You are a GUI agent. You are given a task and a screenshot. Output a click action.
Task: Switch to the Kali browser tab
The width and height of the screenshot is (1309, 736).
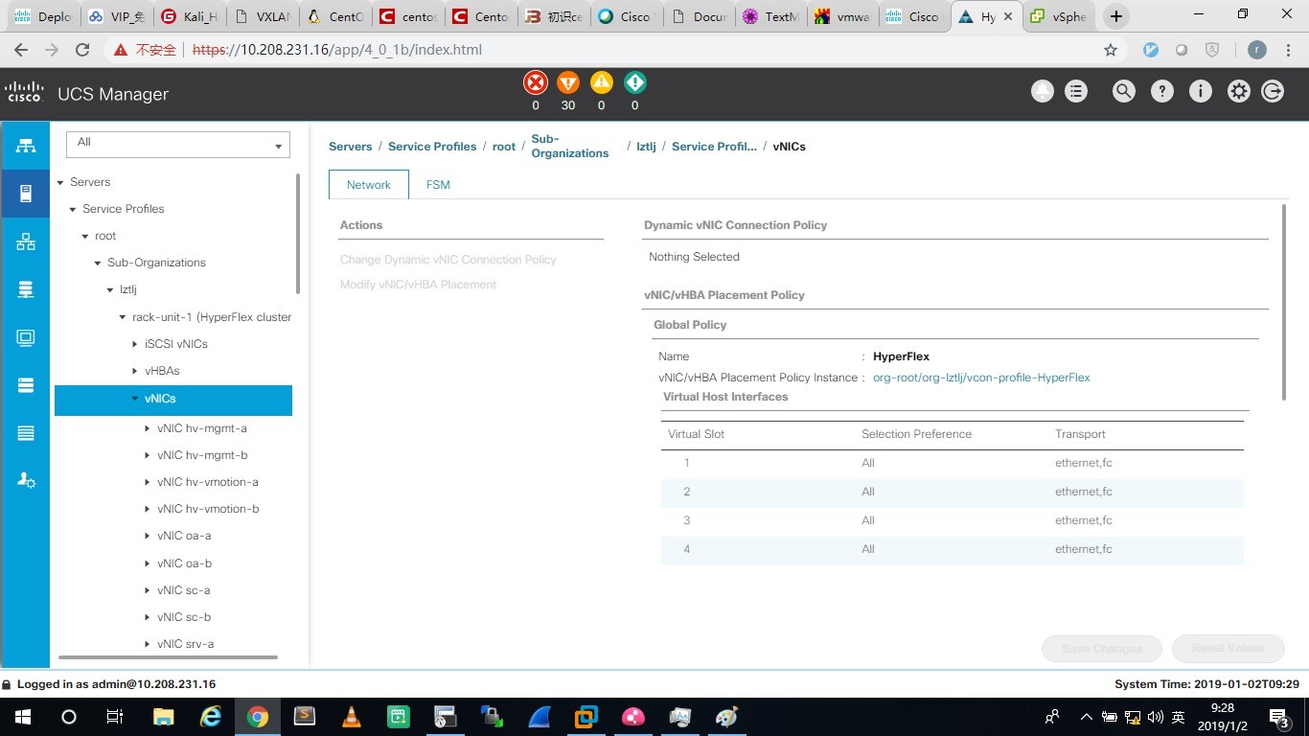tap(189, 16)
